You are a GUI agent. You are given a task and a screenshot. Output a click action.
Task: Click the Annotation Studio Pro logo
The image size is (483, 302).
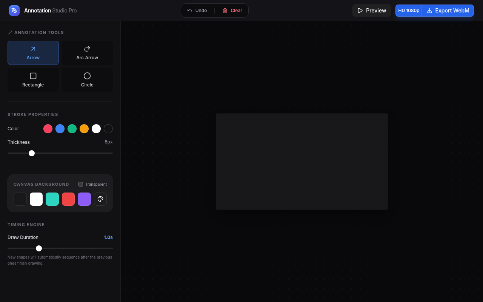(x=14, y=11)
